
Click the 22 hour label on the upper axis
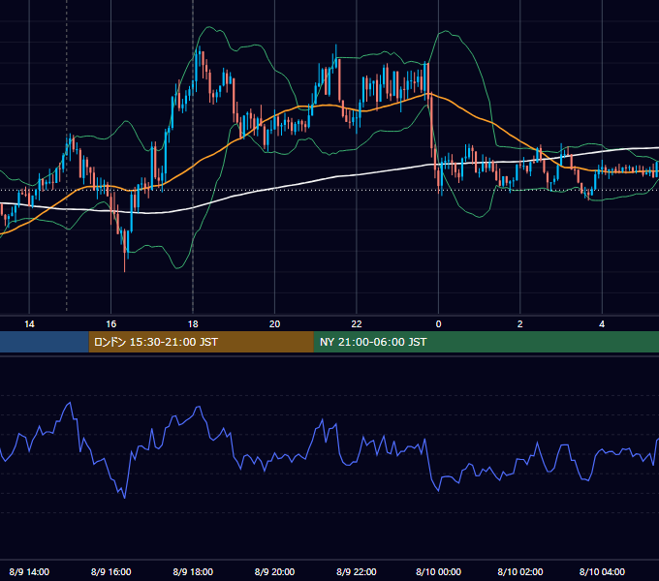(x=357, y=324)
